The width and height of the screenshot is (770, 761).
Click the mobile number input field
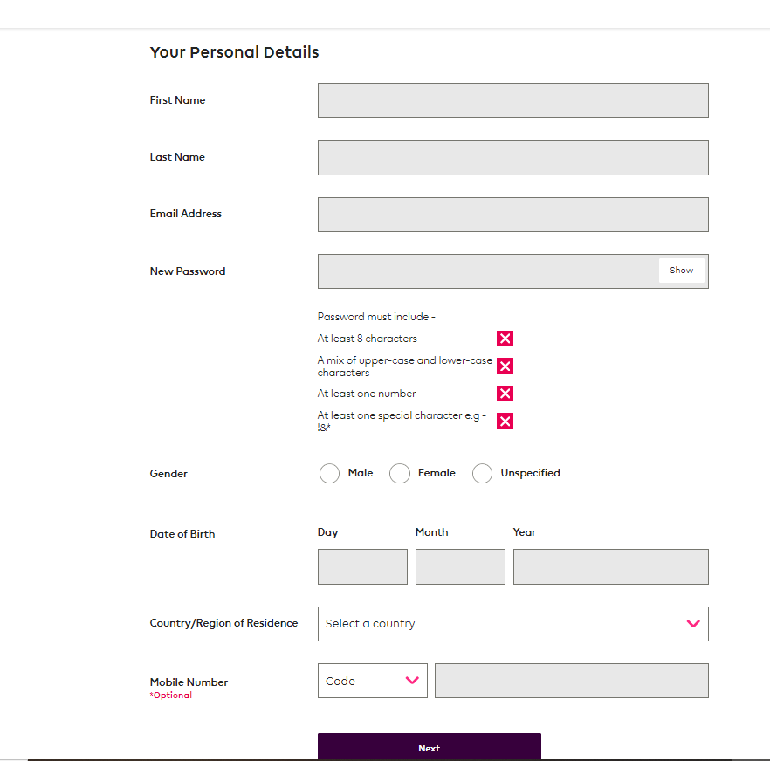(571, 681)
